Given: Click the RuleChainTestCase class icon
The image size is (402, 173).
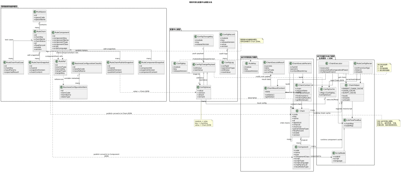Looking at the screenshot, I should (x=5, y=62).
